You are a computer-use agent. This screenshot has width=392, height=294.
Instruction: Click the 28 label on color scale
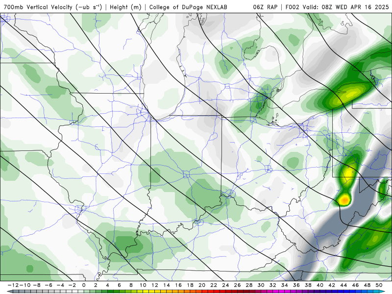[249, 285]
